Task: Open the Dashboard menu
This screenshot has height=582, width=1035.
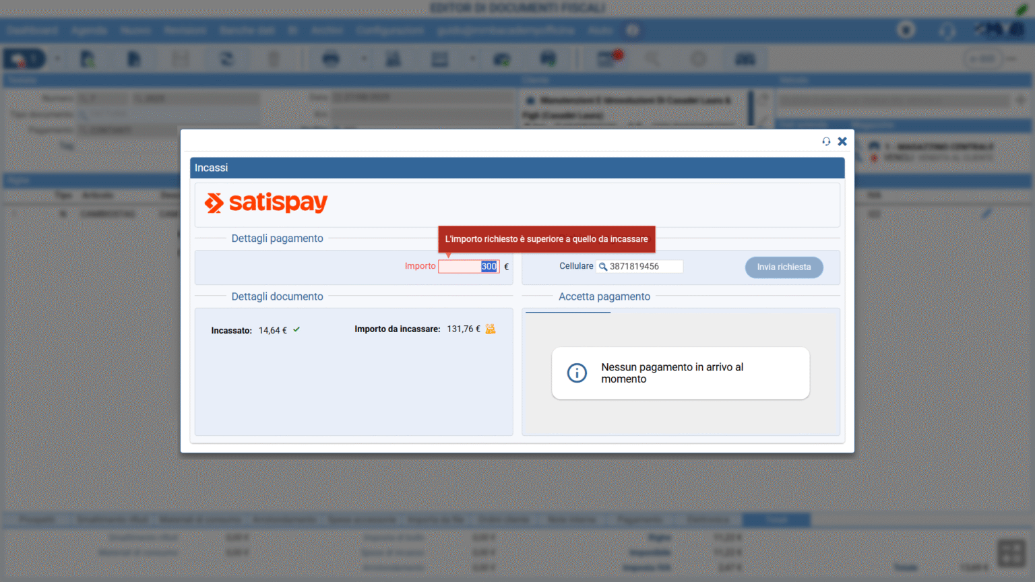Action: (32, 30)
